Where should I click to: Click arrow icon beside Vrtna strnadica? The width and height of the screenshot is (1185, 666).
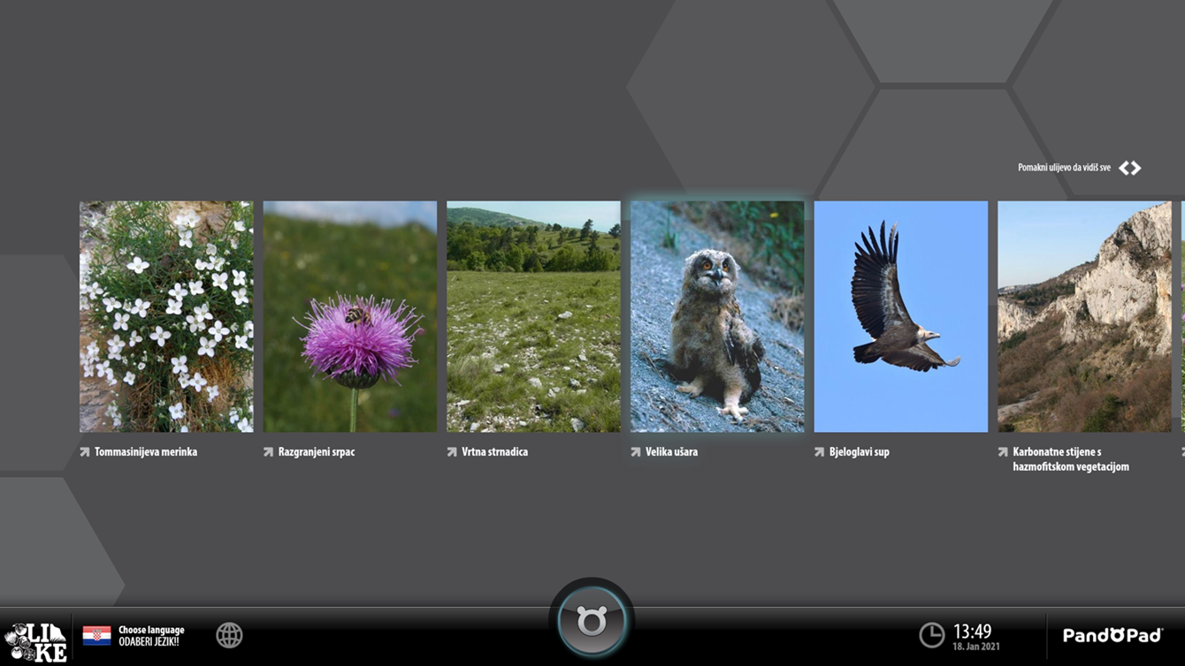tap(452, 452)
